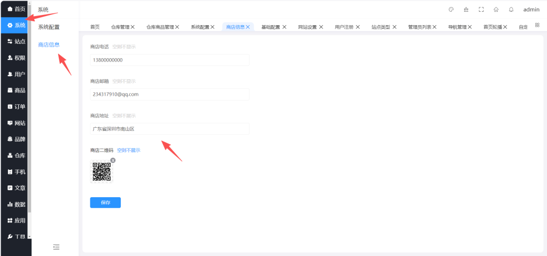The height and width of the screenshot is (256, 547).
Task: Click the home icon in the header
Action: [496, 10]
